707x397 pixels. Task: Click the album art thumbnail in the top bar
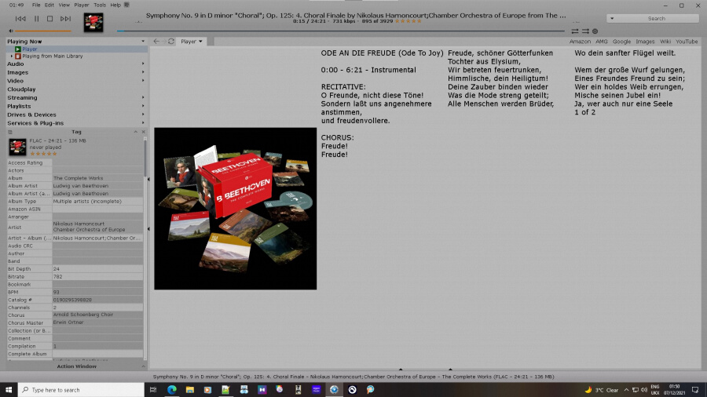coord(93,22)
